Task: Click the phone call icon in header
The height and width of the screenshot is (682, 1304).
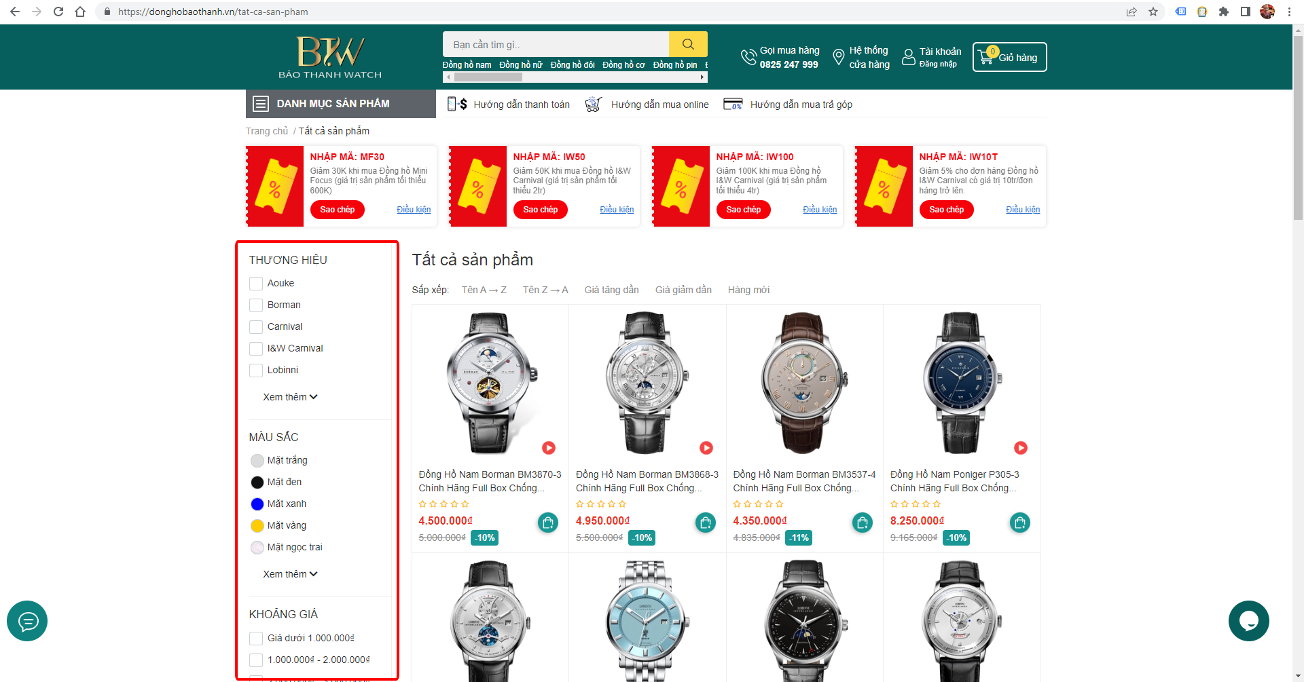Action: pos(748,57)
